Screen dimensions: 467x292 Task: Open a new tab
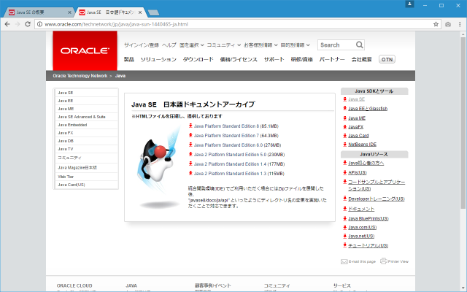tap(153, 12)
